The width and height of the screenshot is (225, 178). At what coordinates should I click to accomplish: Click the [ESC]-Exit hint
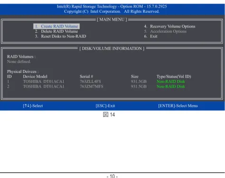point(105,106)
